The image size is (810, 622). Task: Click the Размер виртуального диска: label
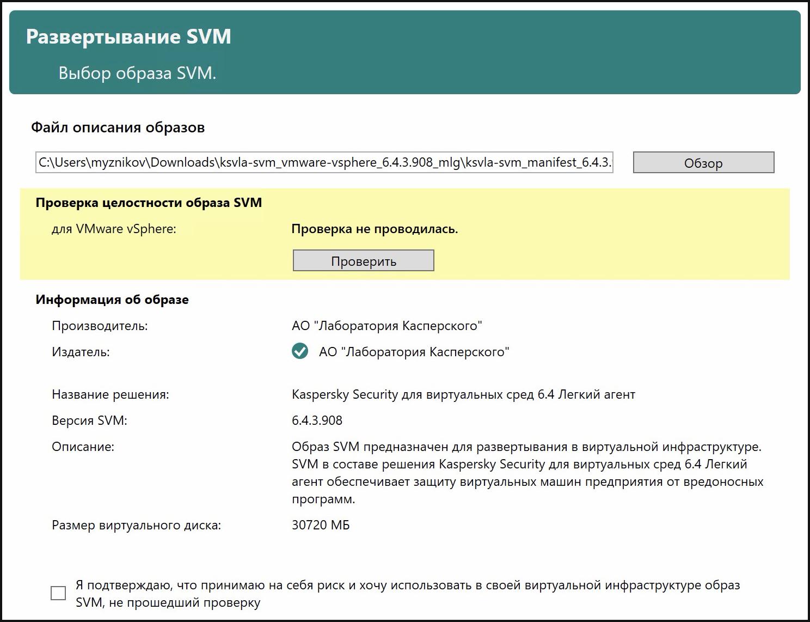click(x=137, y=525)
